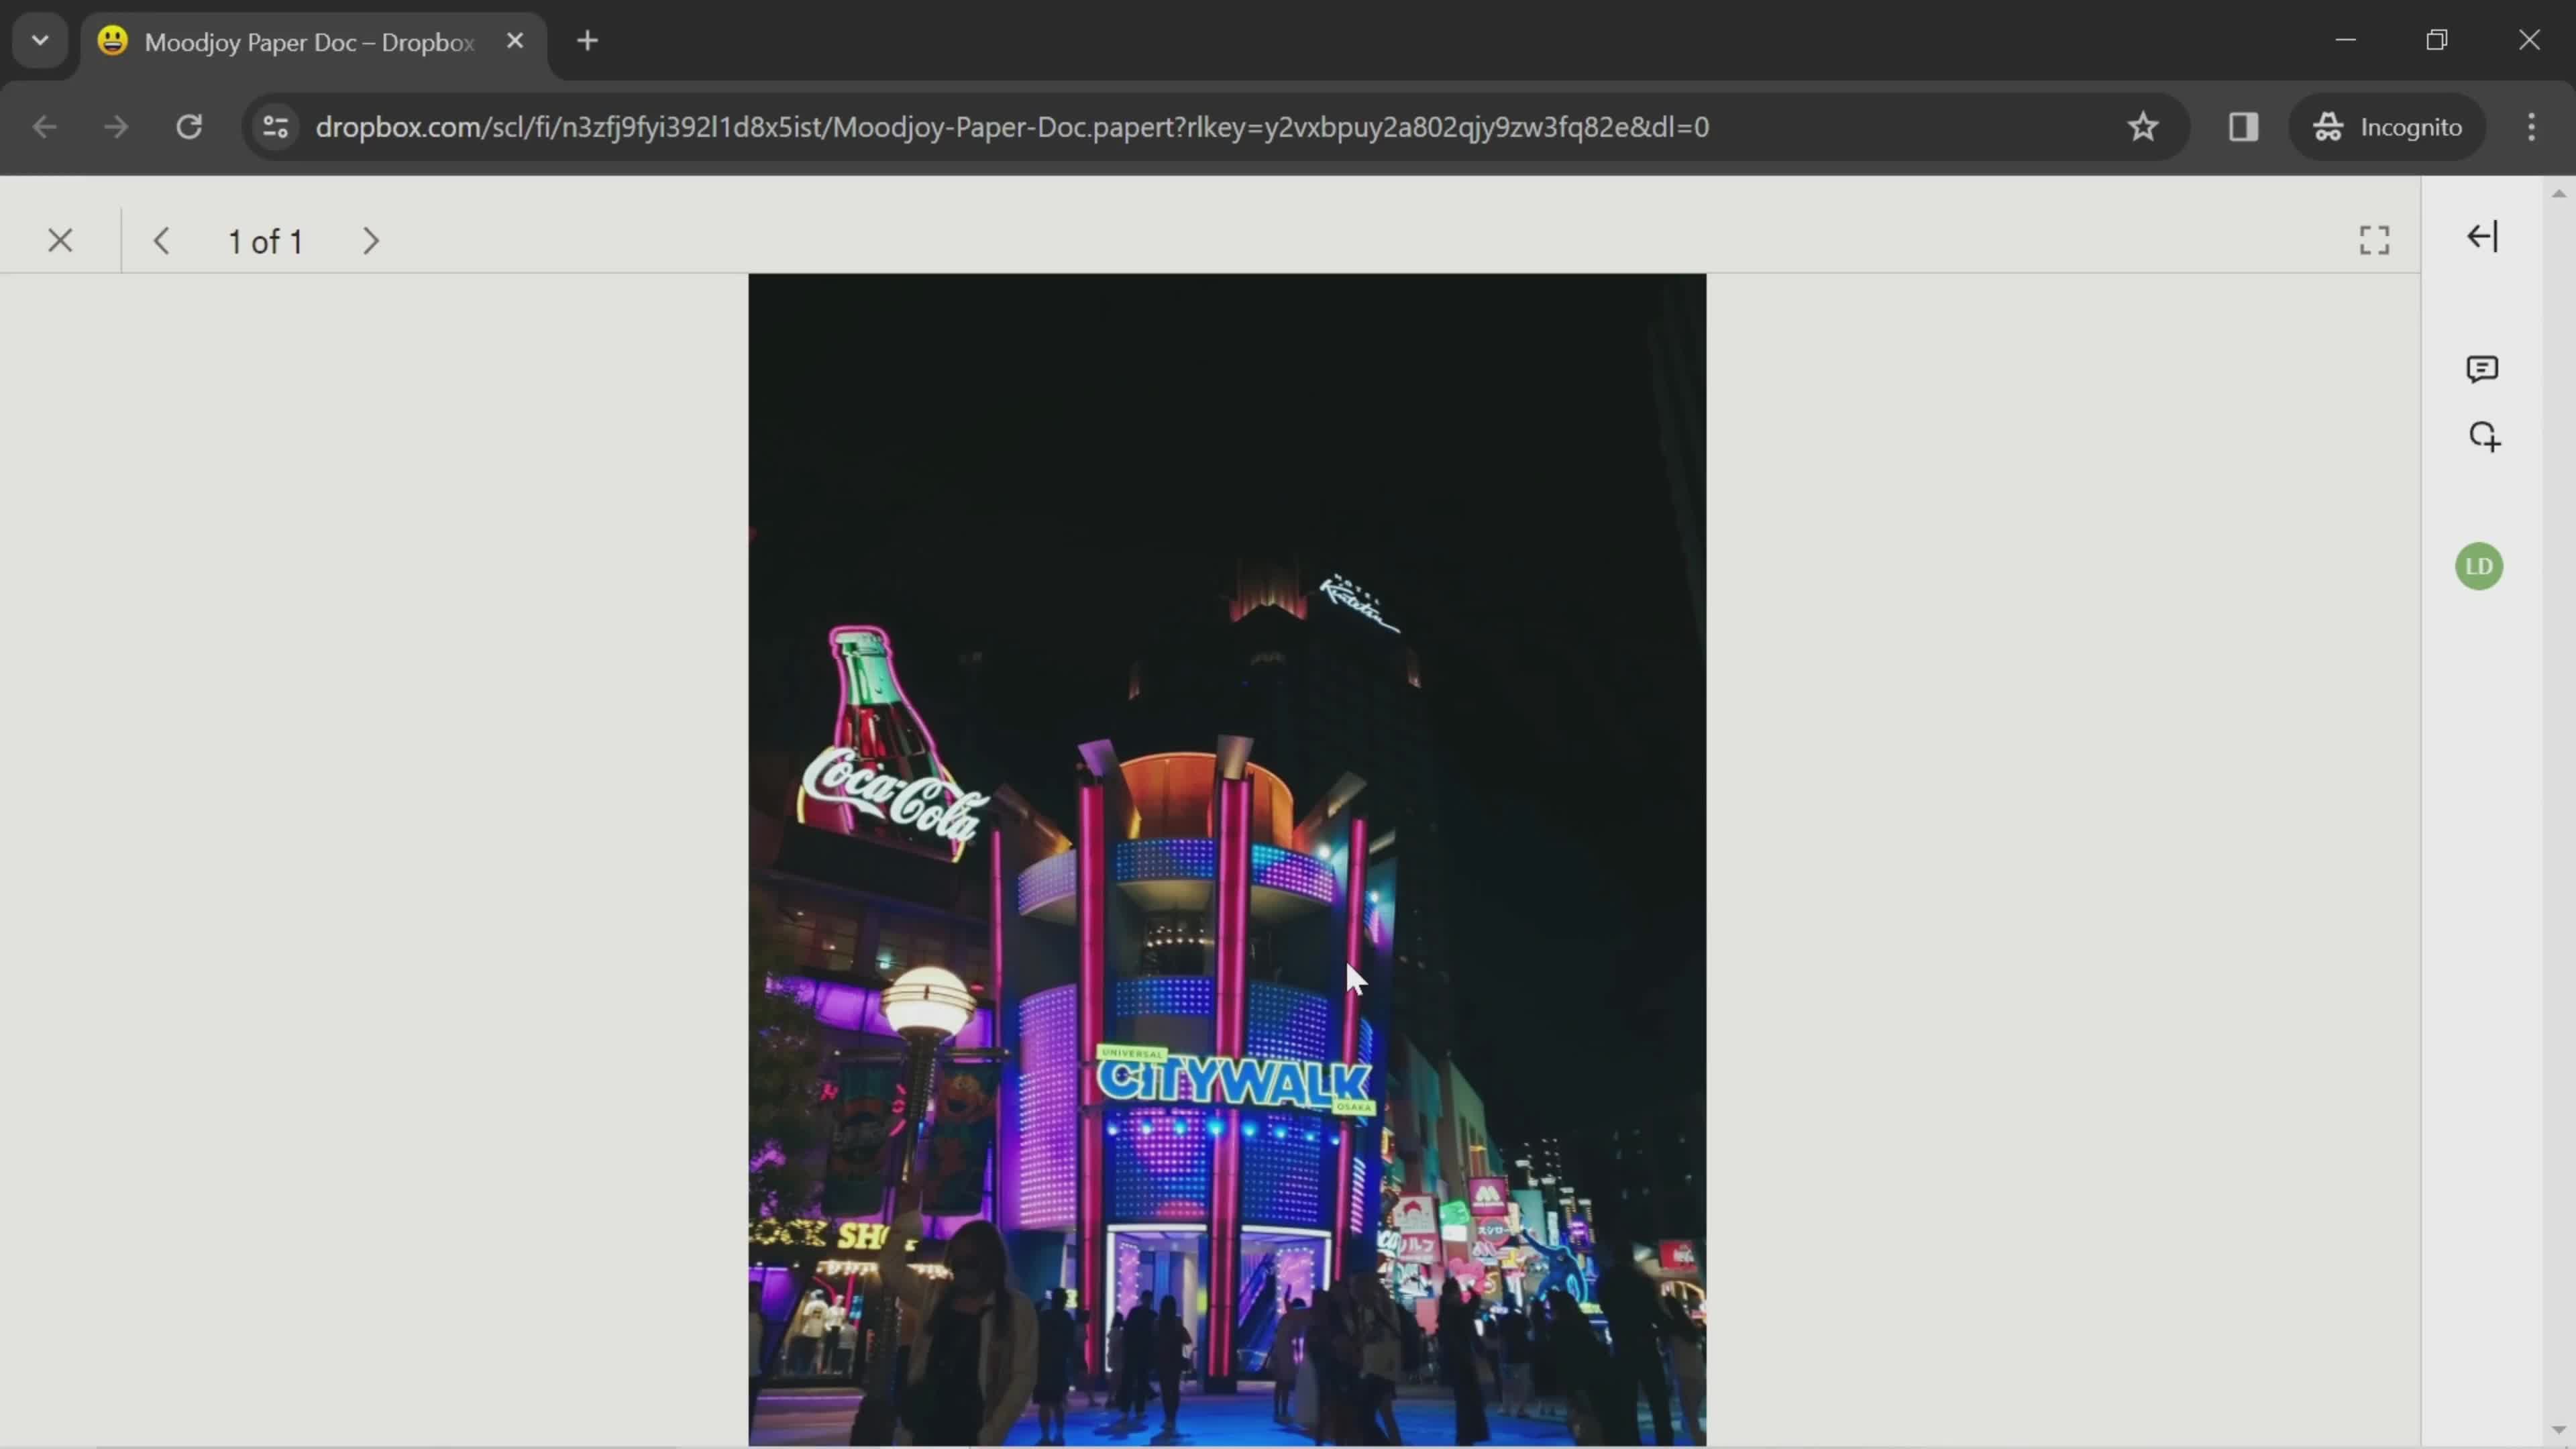The height and width of the screenshot is (1449, 2576).
Task: Bookmark this tab with star
Action: tap(2142, 127)
